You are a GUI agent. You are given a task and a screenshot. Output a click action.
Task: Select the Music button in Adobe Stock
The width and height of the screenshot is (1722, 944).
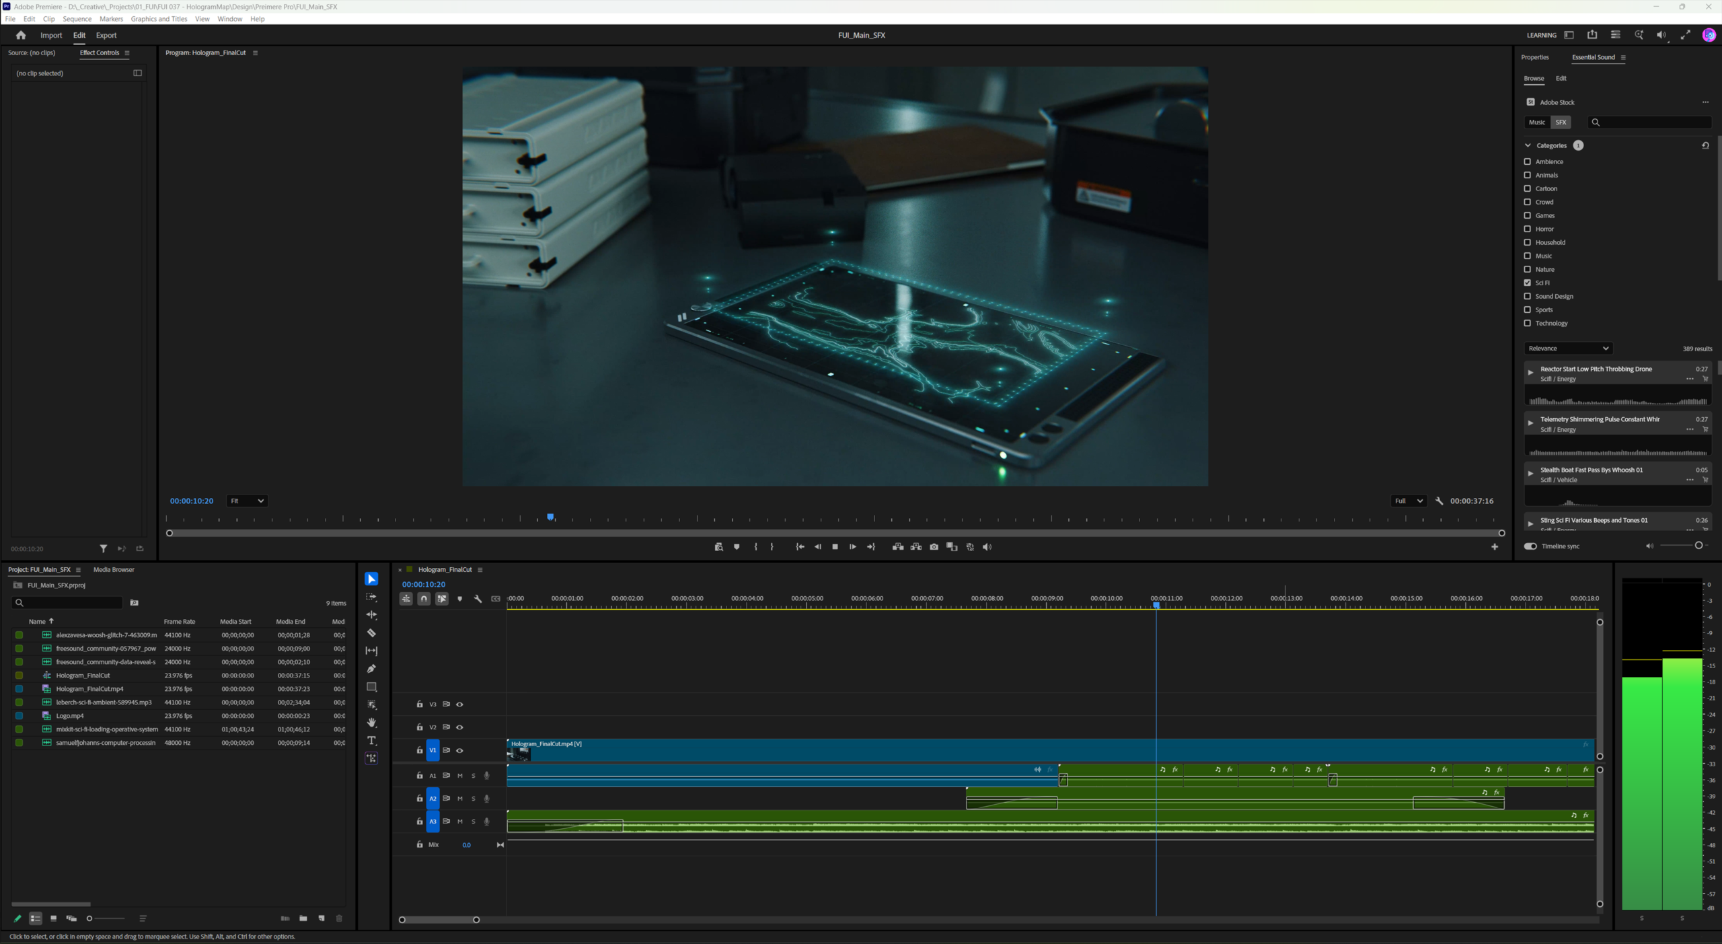pyautogui.click(x=1537, y=122)
